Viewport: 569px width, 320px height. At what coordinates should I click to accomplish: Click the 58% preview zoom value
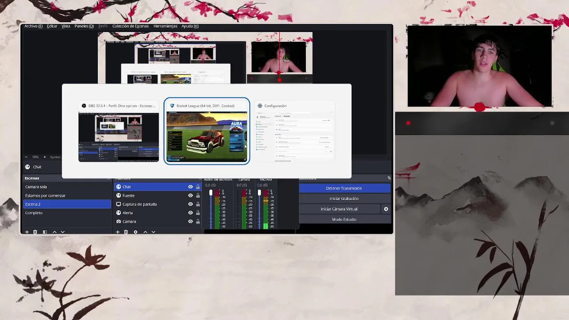(36, 157)
